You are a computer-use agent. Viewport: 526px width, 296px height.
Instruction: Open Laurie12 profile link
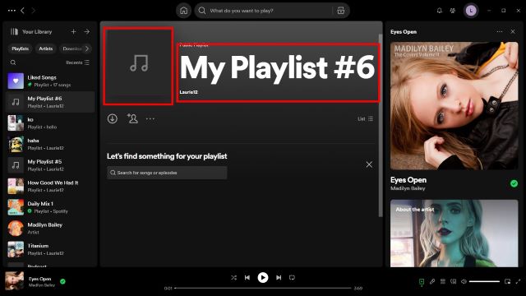[188, 92]
